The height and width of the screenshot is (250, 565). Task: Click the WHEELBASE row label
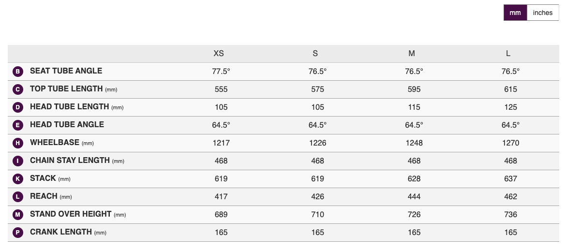pos(54,143)
